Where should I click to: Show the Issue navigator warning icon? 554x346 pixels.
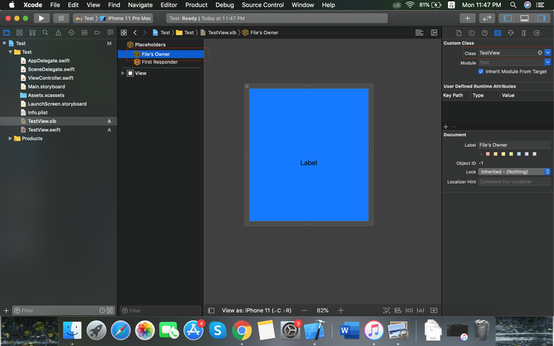pyautogui.click(x=58, y=32)
